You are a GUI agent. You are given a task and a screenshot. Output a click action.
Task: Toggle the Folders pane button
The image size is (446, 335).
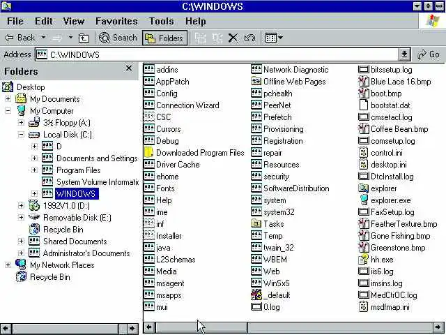tap(164, 38)
